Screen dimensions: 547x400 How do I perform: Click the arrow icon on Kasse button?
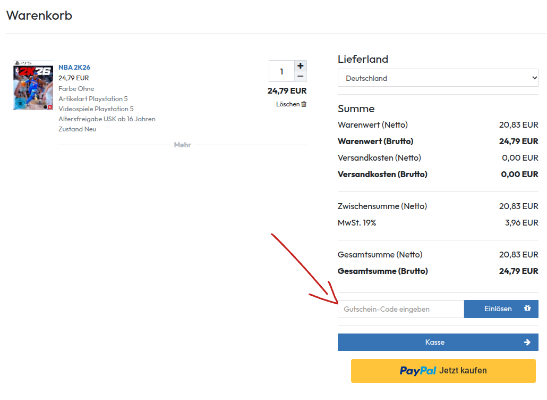pos(527,343)
